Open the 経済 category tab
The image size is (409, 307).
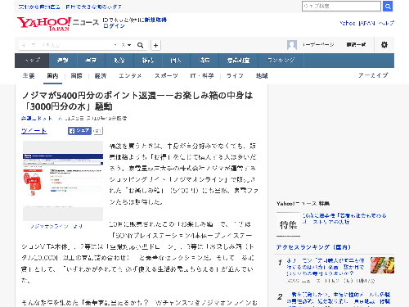pyautogui.click(x=101, y=76)
